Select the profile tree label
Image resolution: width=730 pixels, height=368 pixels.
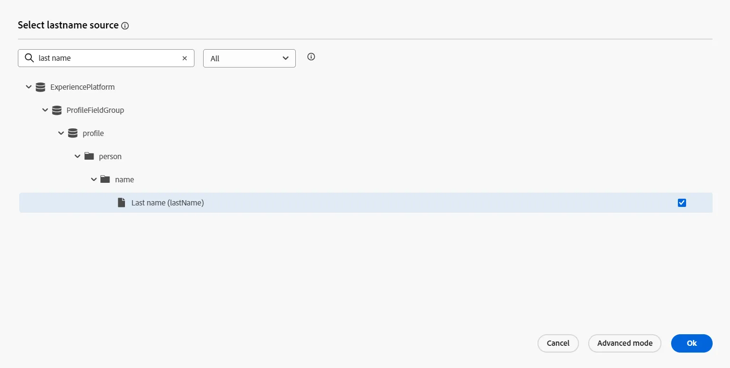point(93,133)
